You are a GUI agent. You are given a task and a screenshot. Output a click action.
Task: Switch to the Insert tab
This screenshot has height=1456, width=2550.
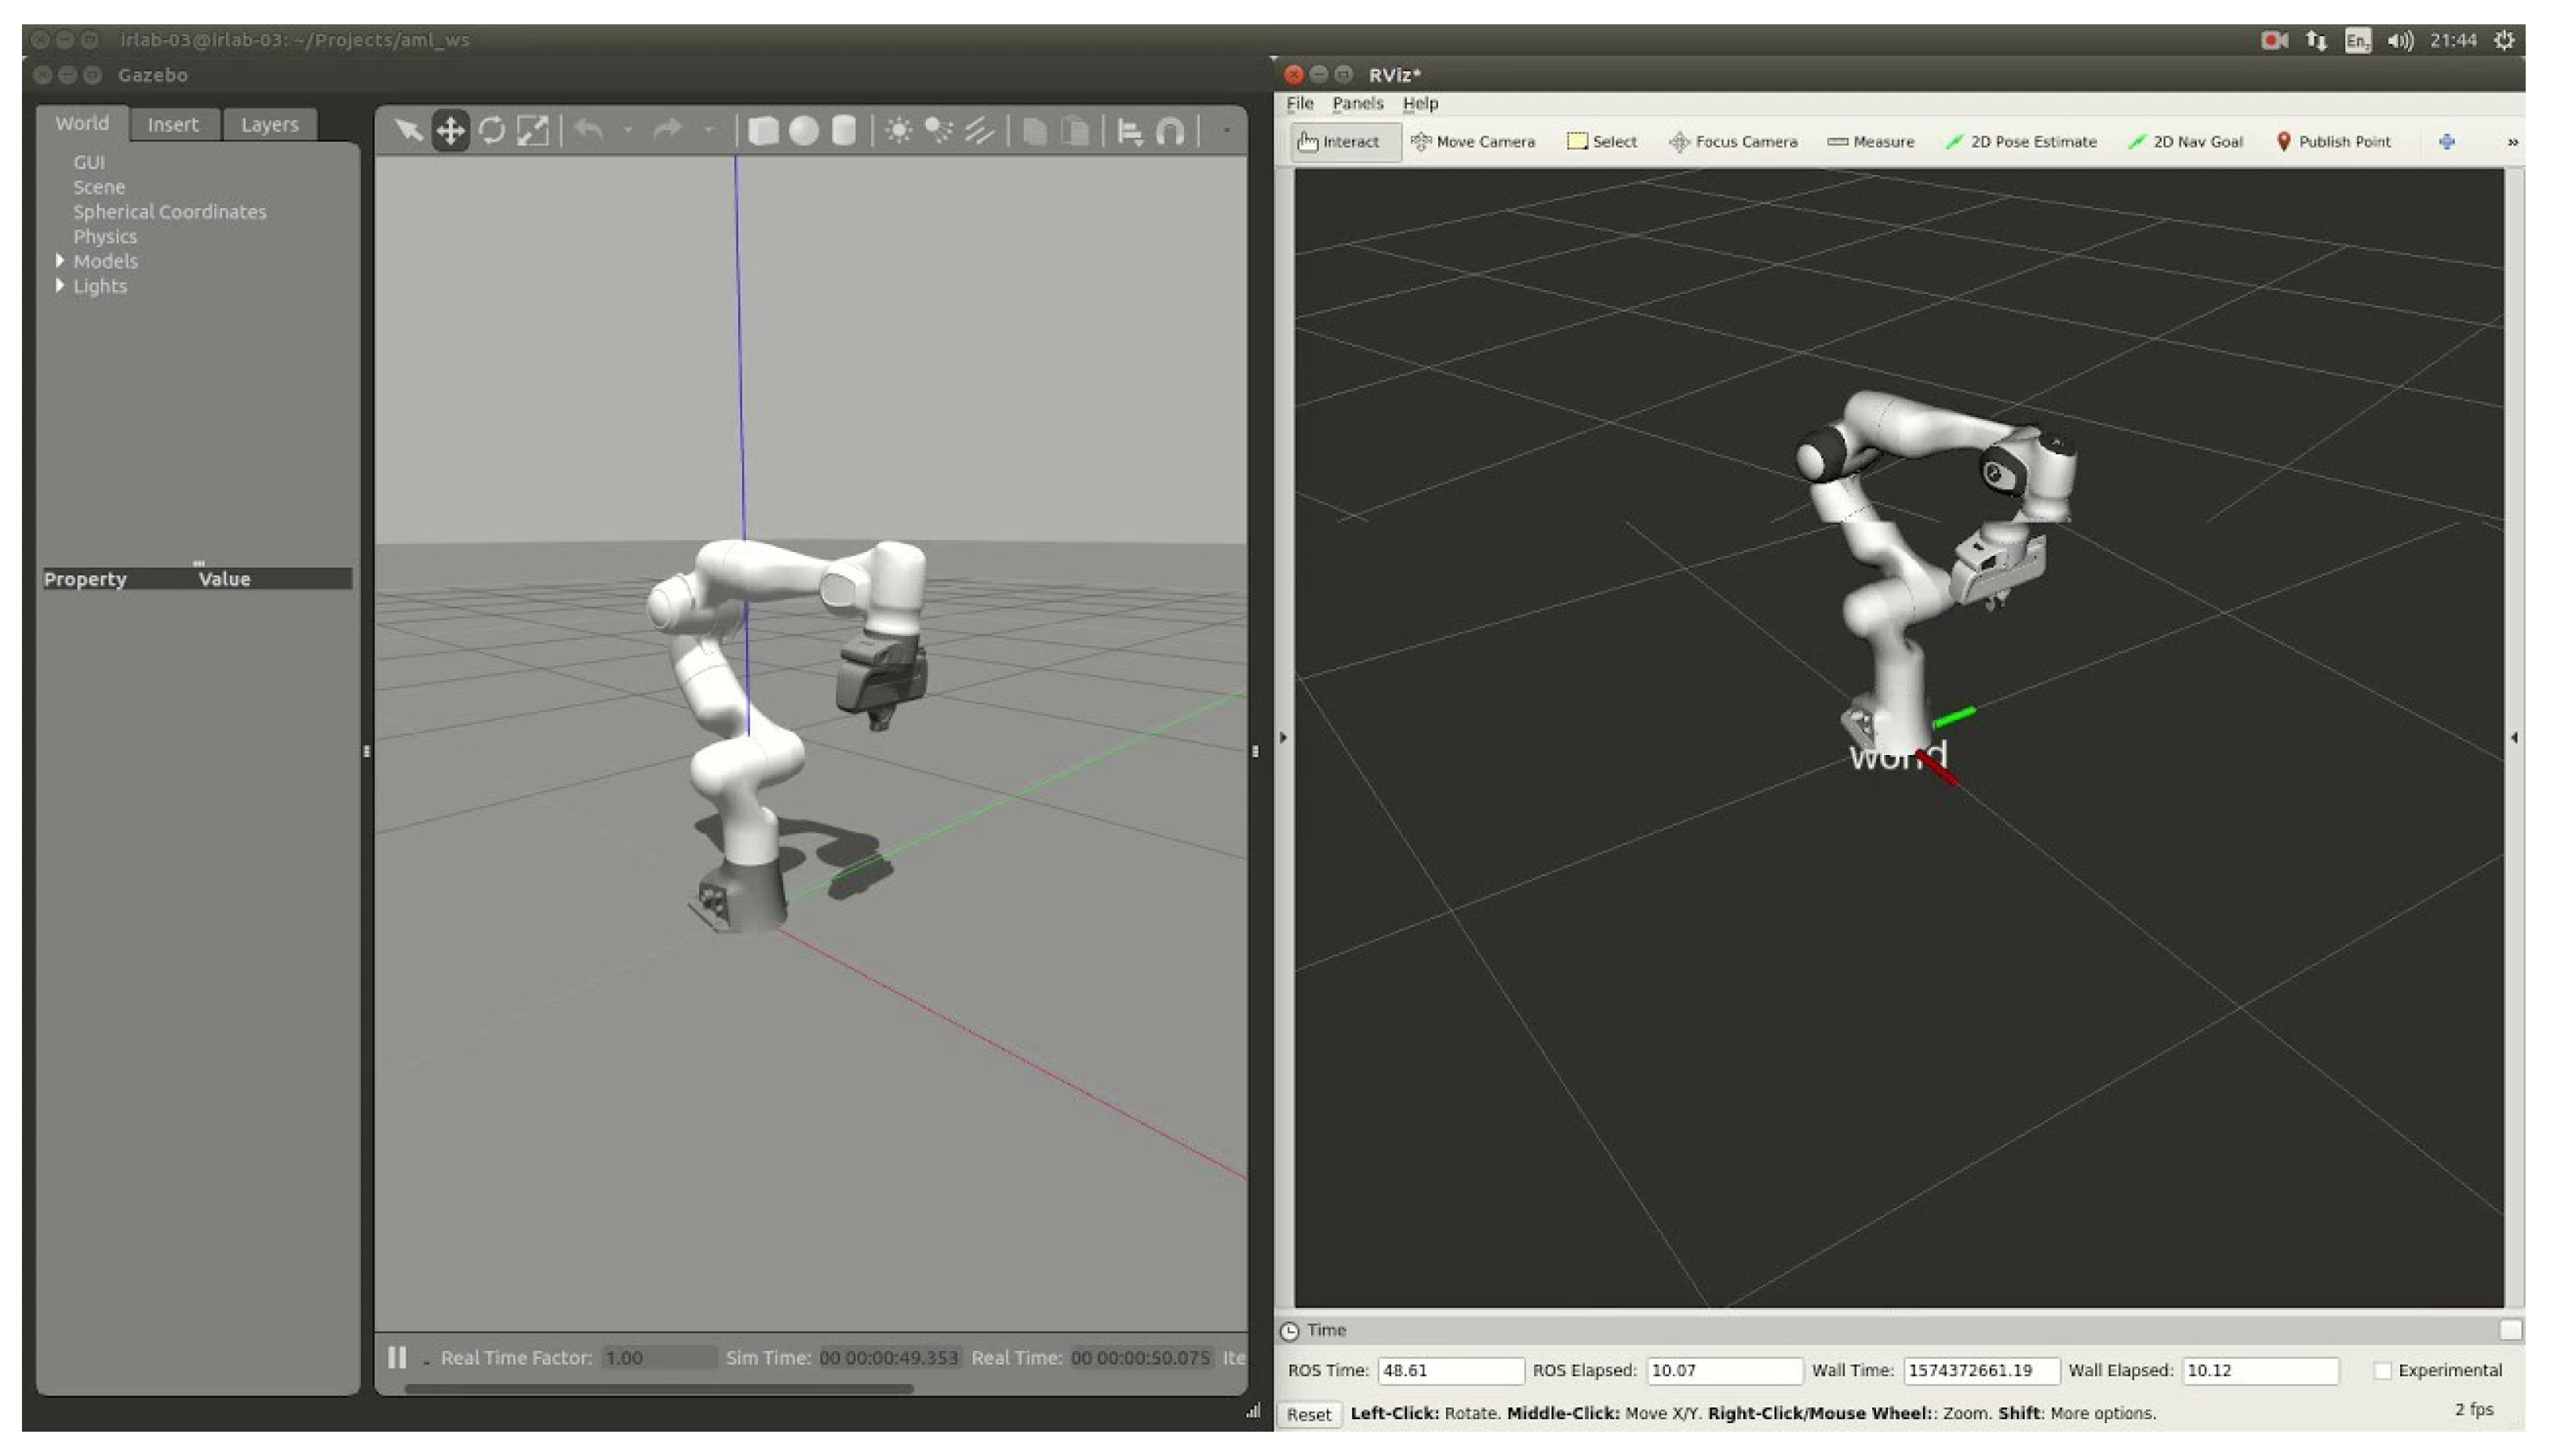[173, 125]
